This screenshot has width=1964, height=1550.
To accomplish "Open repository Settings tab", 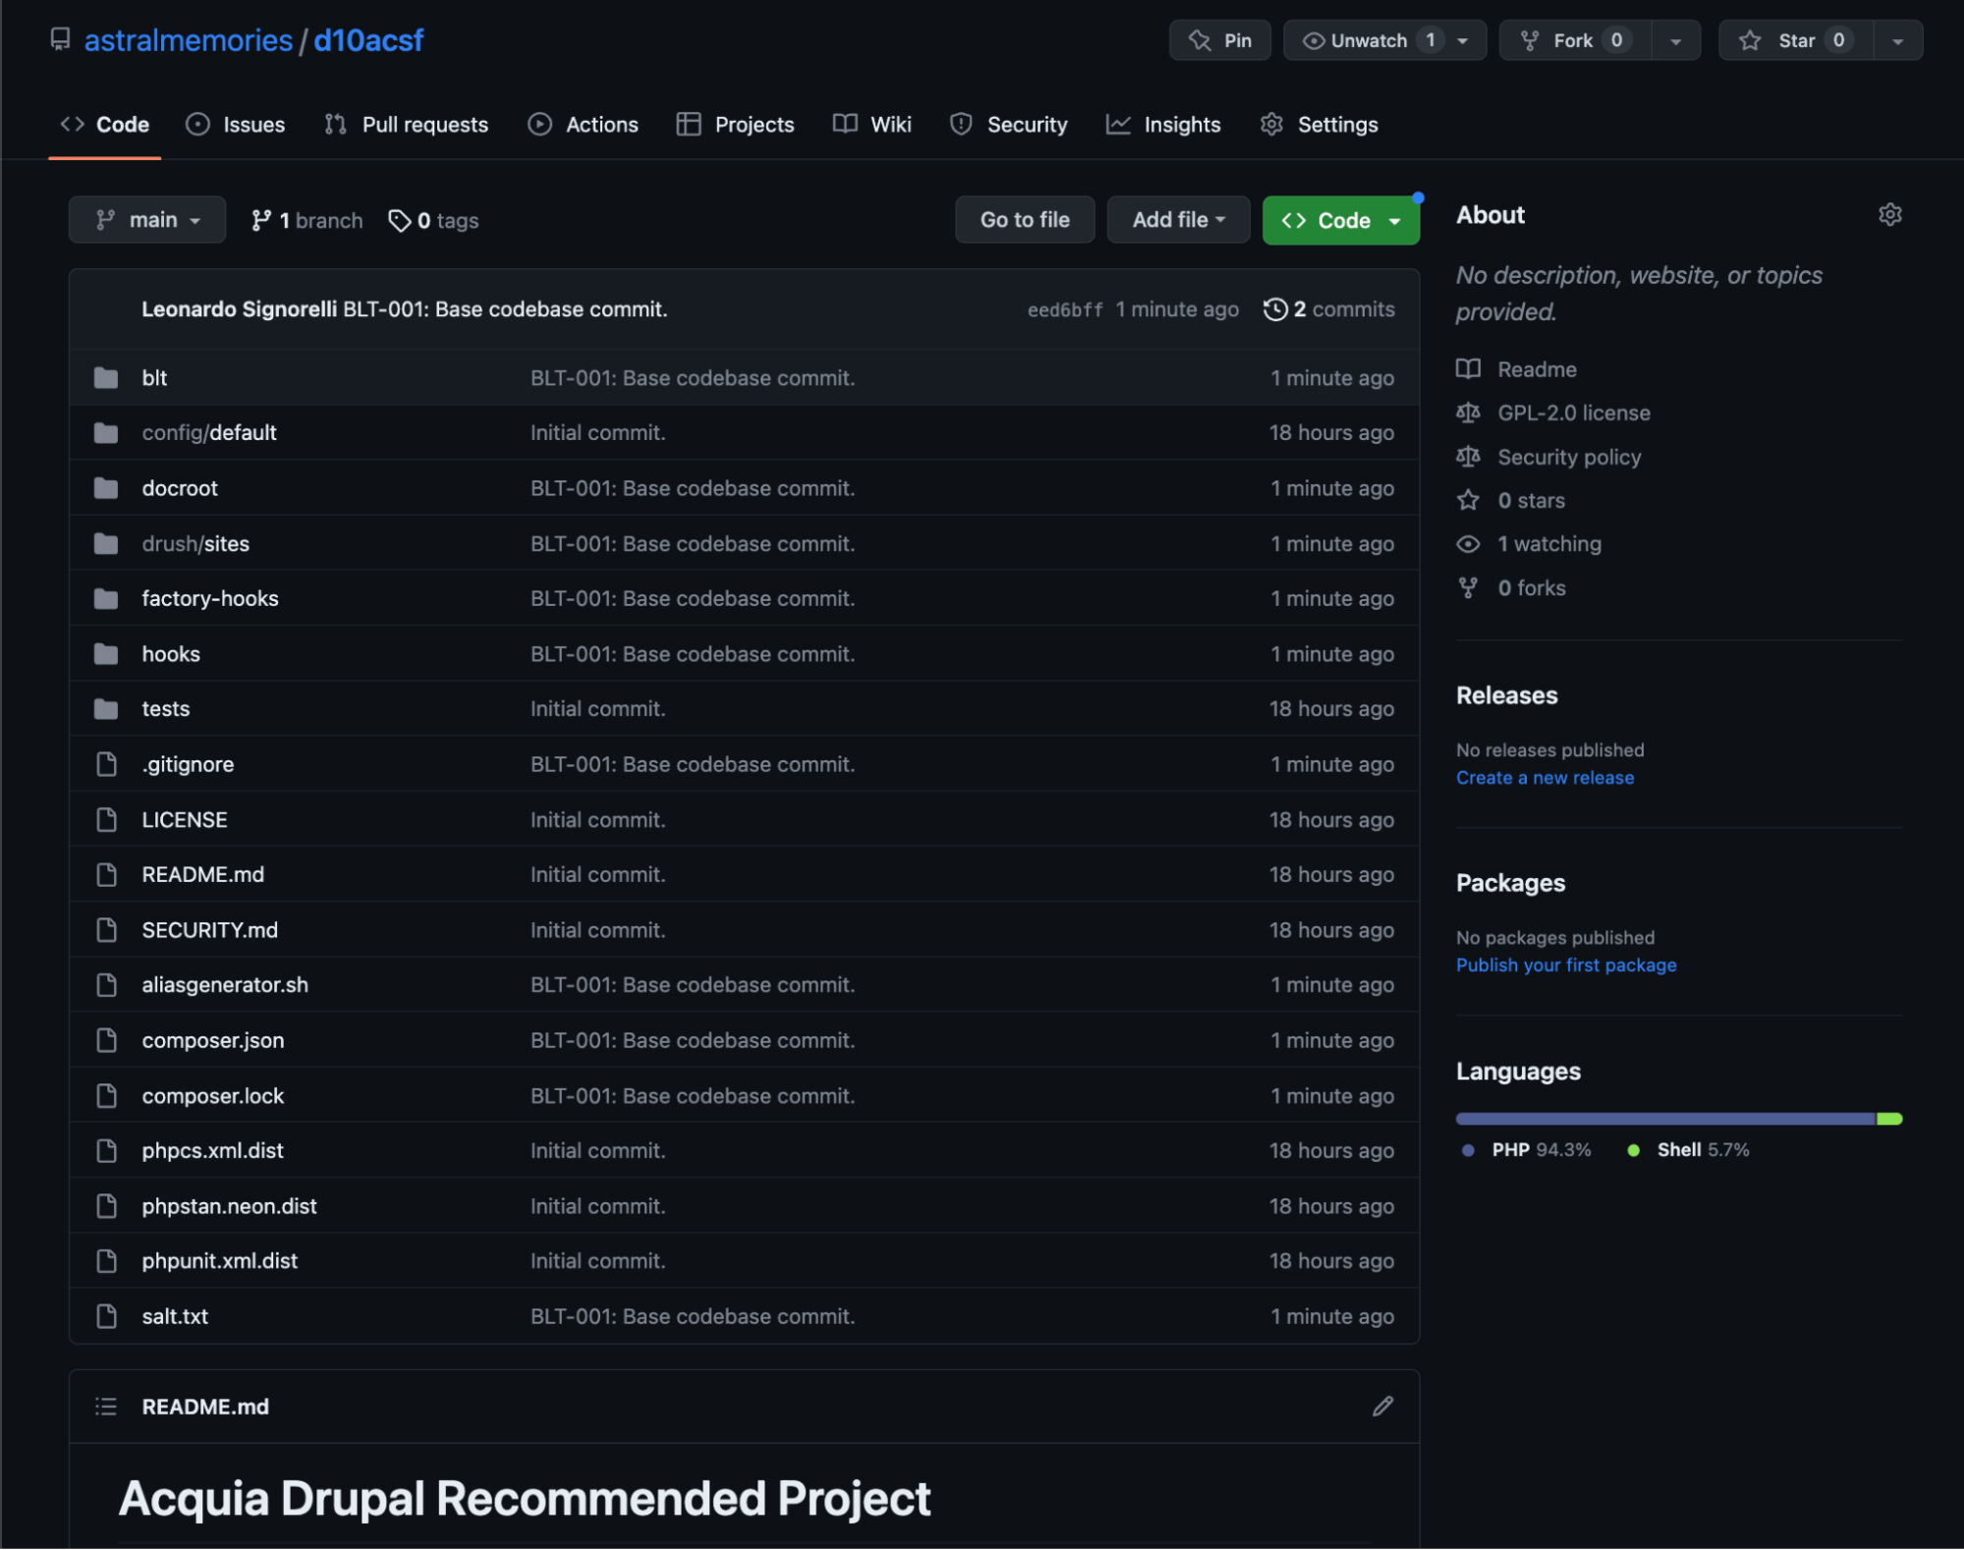I will (x=1319, y=125).
